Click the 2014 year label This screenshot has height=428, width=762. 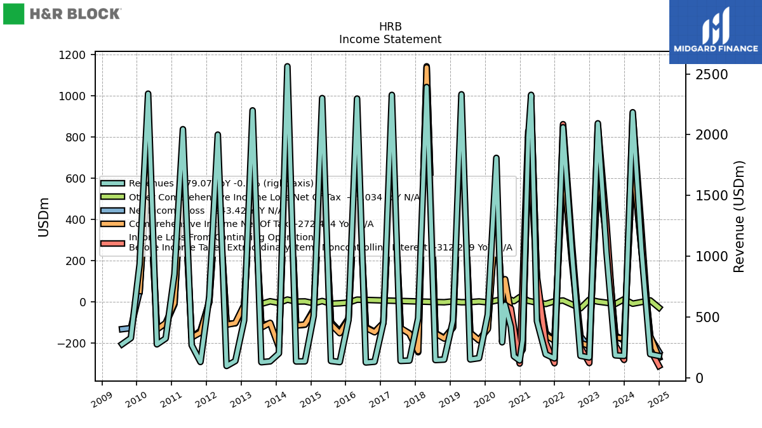pos(276,399)
